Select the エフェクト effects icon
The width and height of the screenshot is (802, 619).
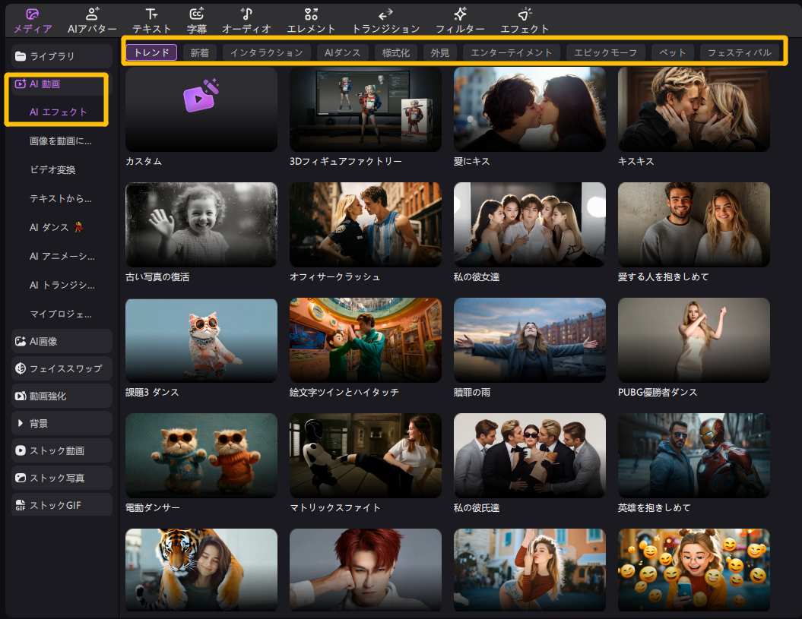click(525, 14)
